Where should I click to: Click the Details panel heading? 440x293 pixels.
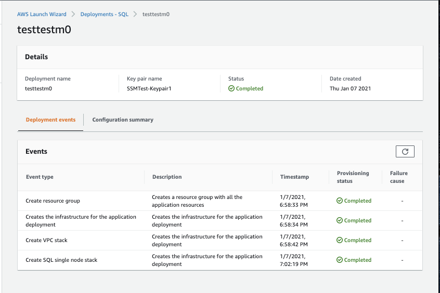pos(36,57)
